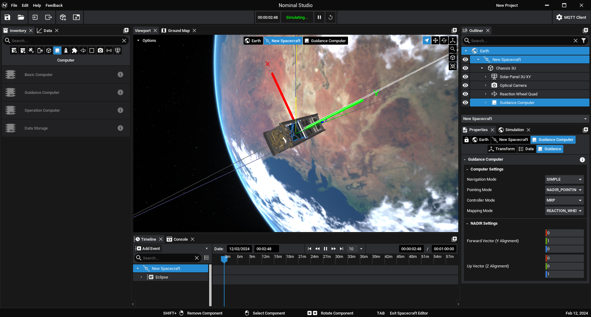Viewport: 591px width, 317px height.
Task: Open the File menu
Action: tap(14, 5)
